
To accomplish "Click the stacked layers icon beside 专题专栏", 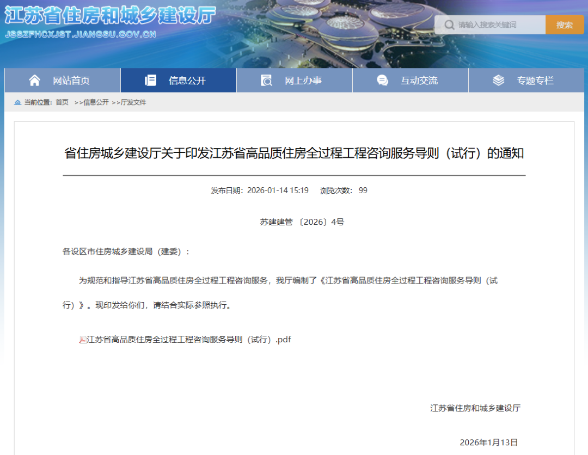I will tap(498, 80).
